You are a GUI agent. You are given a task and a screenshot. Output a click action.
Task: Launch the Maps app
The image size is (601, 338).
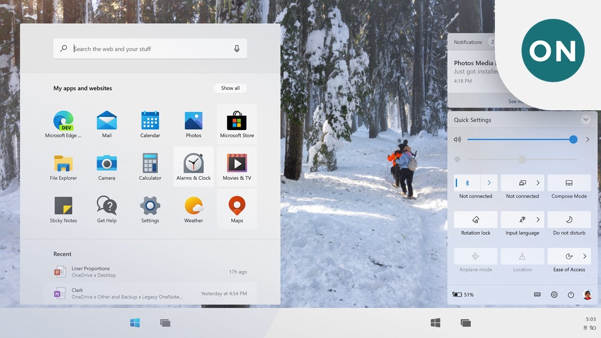pyautogui.click(x=237, y=209)
